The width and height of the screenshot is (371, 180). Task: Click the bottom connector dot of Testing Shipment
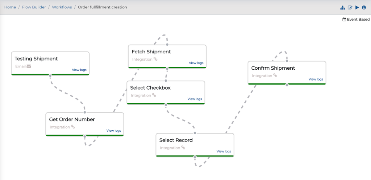pos(50,75)
